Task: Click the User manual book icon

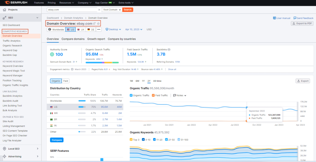Action: pos(274,18)
